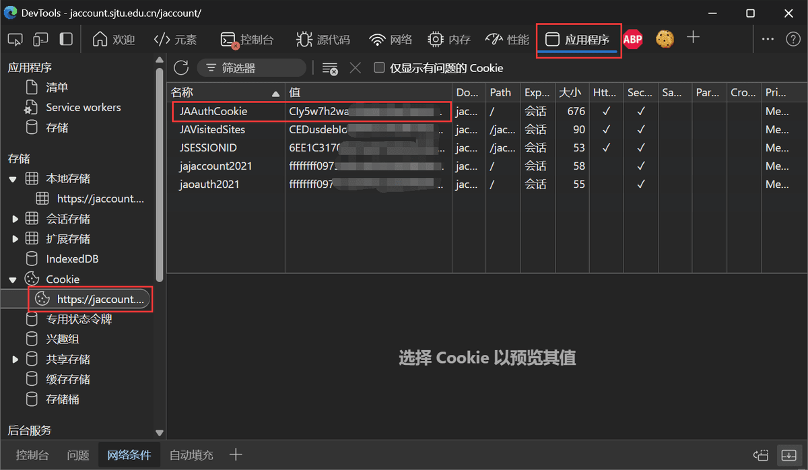Sort cookies by Exp... column header
Screen dimensions: 808x470
(x=537, y=93)
